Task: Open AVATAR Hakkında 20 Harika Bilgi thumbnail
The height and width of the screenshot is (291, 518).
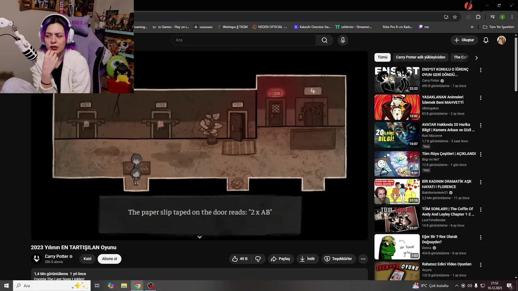Action: click(397, 135)
